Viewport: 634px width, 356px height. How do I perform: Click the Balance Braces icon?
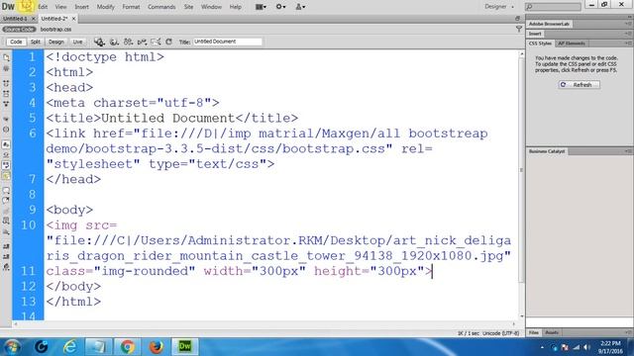pos(6,130)
